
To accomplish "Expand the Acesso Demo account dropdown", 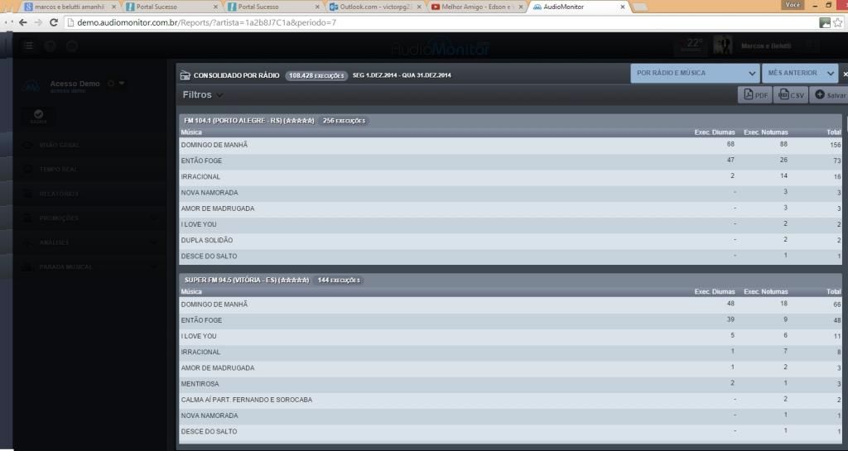I will coord(123,84).
